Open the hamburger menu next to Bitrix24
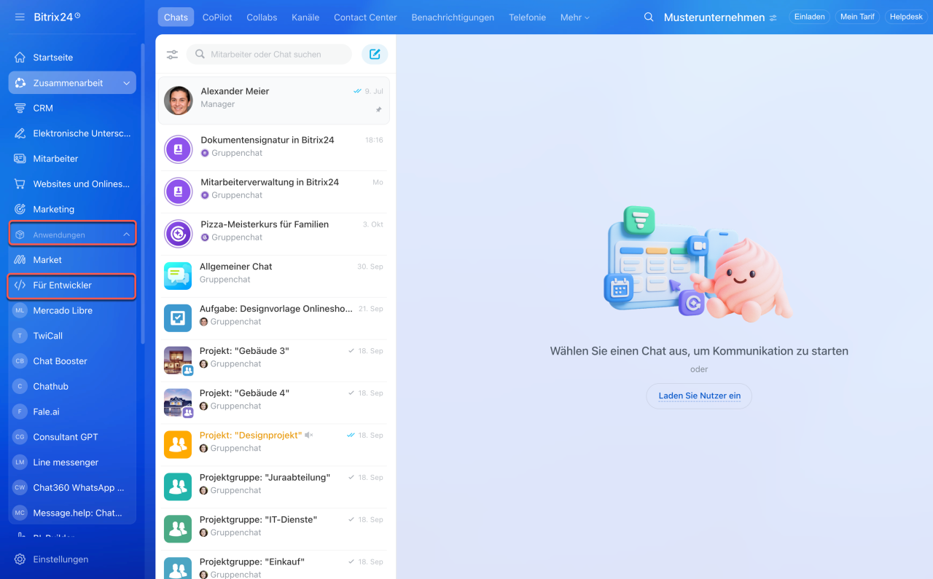 [20, 17]
